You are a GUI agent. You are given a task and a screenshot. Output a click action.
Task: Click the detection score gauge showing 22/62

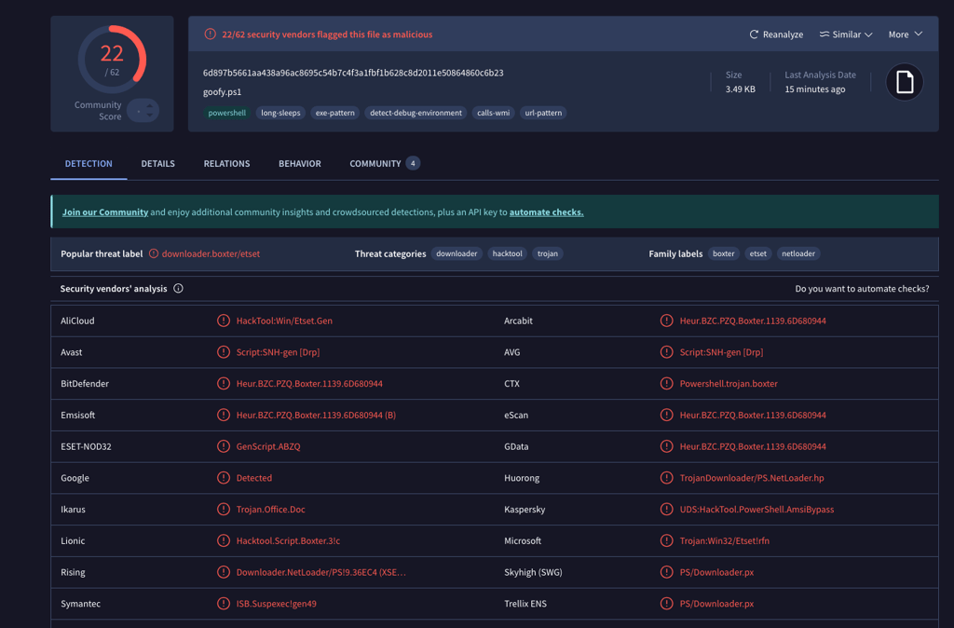tap(112, 60)
